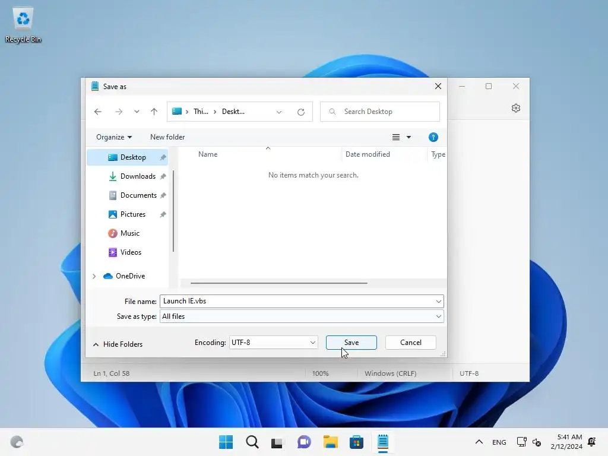Create a New folder
The width and height of the screenshot is (608, 456).
tap(167, 137)
